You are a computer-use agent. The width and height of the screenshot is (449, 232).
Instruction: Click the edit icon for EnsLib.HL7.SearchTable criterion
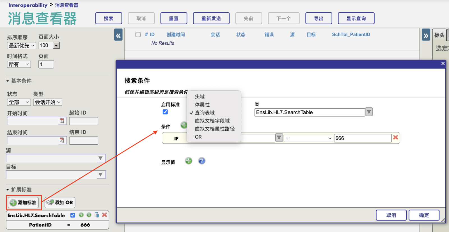tap(97, 215)
